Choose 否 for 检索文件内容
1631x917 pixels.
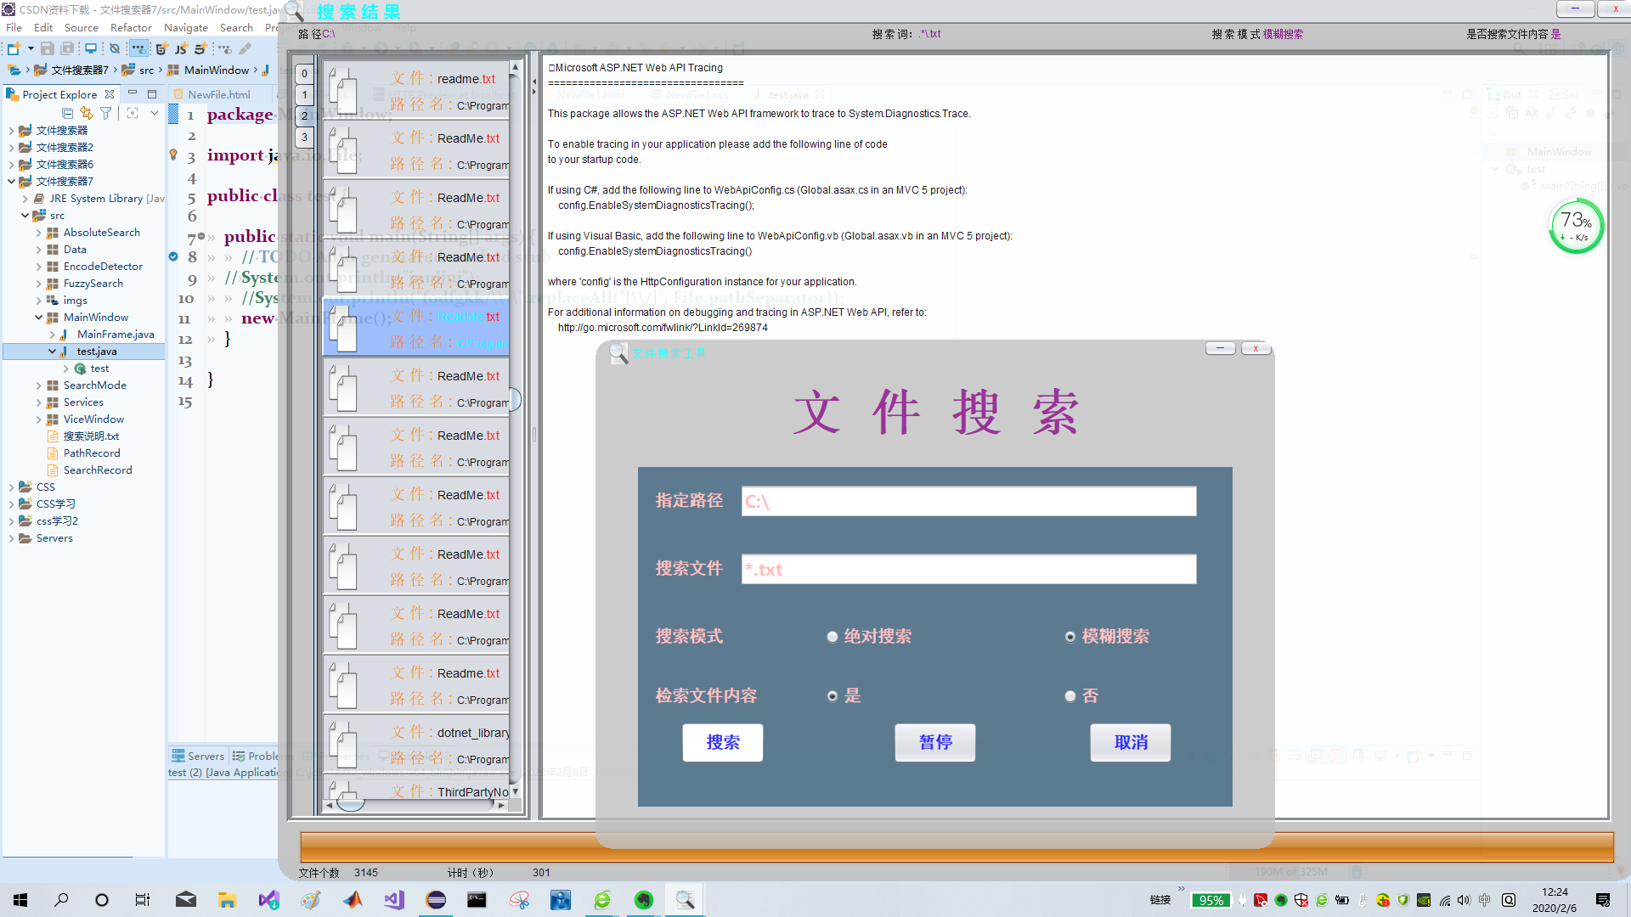click(1070, 696)
